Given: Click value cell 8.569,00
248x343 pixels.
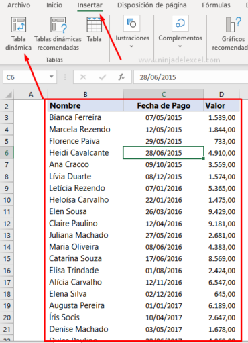Looking at the screenshot, I should tap(221, 258).
